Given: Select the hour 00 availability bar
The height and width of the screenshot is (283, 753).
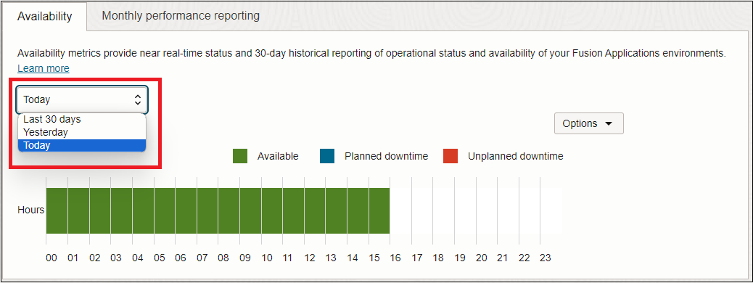Looking at the screenshot, I should pyautogui.click(x=57, y=210).
